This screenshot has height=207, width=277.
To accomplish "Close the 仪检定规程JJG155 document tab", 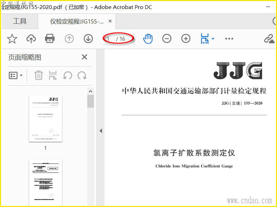I will click(110, 21).
